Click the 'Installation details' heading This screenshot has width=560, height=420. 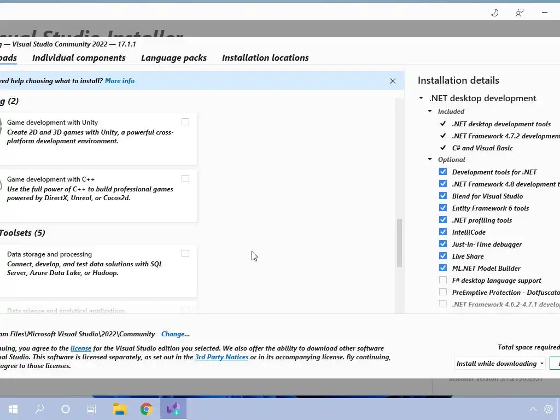(459, 80)
